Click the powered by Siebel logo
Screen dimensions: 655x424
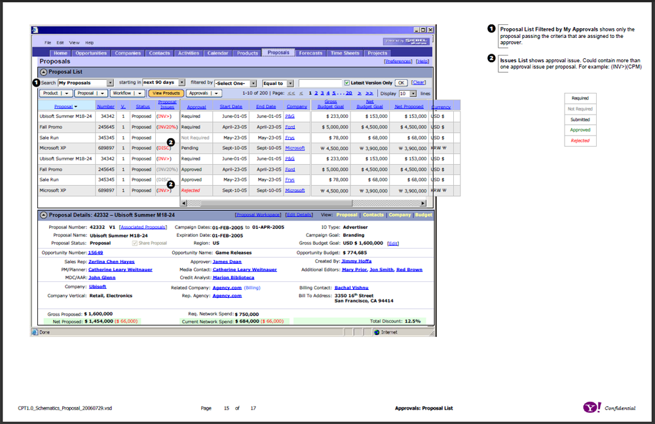[x=407, y=41]
